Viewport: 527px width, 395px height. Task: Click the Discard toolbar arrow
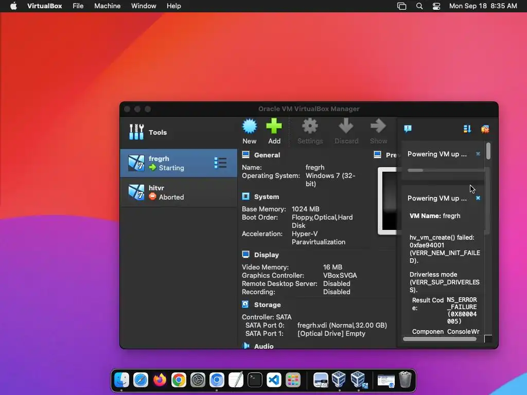[346, 127]
